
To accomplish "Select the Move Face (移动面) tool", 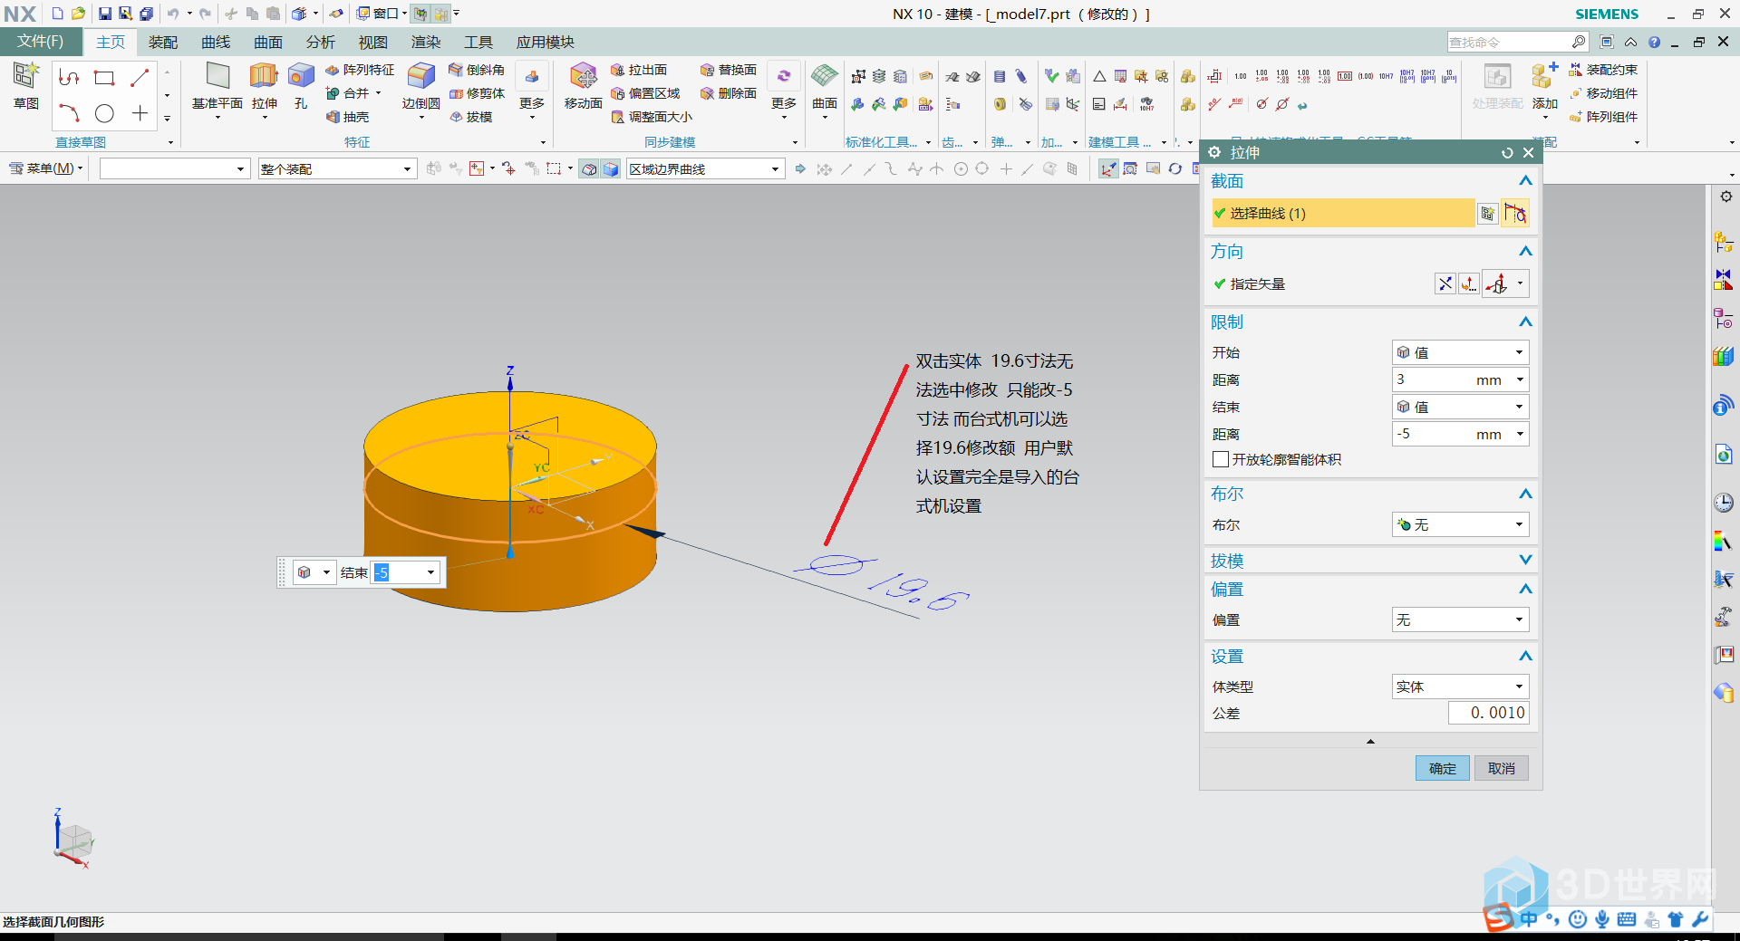I will point(584,85).
